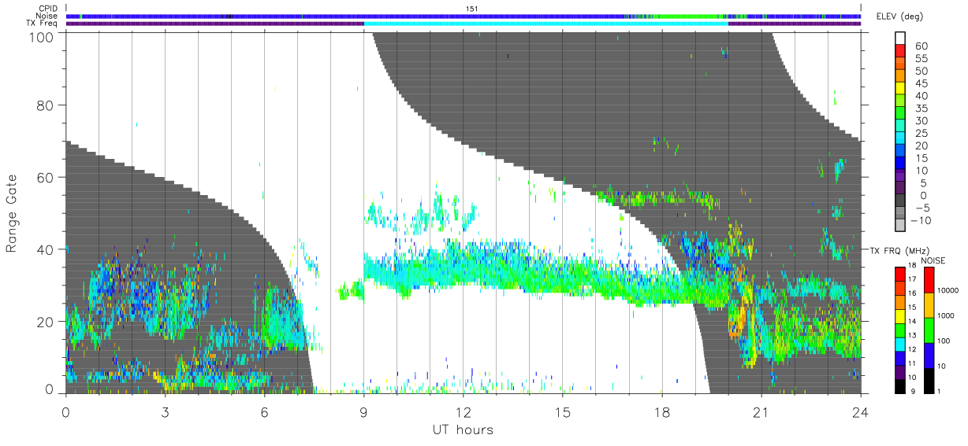Select the CPID value 151
The height and width of the screenshot is (446, 968).
[472, 9]
